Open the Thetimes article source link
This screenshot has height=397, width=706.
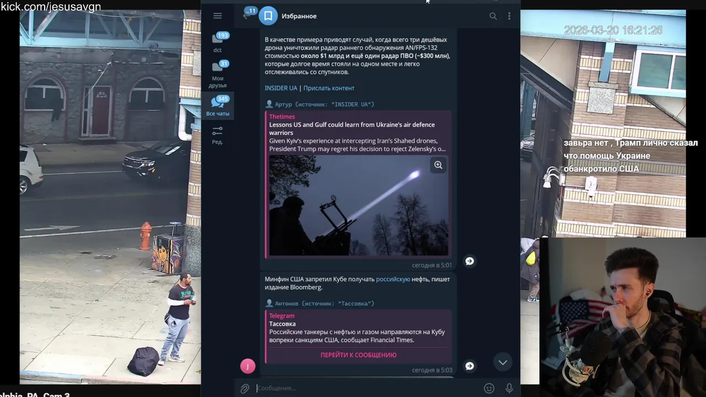282,116
